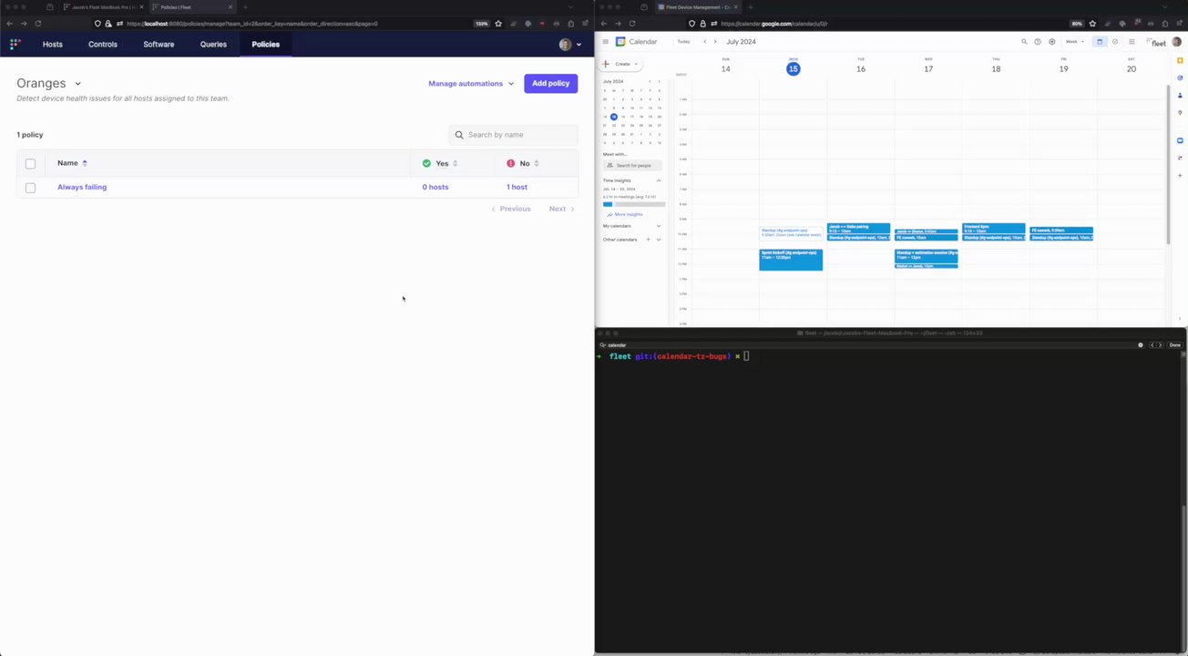Open the Always failing policy link
Screen dimensions: 1188x656
click(x=82, y=187)
